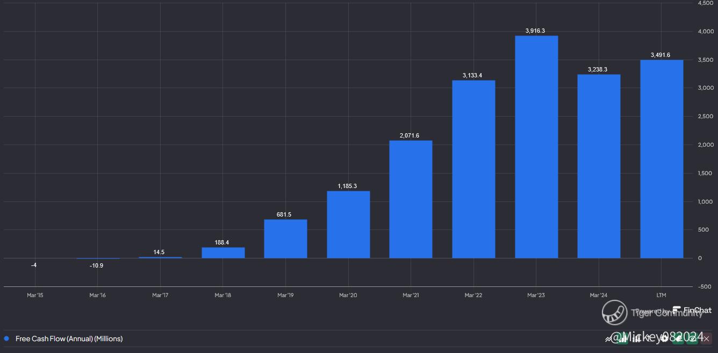Select the Mar '21 bar labeled 2,071.6

click(411, 199)
